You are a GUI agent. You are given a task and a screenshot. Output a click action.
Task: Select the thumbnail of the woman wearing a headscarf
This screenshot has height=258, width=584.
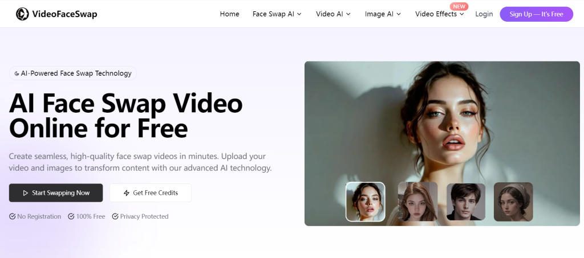[513, 202]
